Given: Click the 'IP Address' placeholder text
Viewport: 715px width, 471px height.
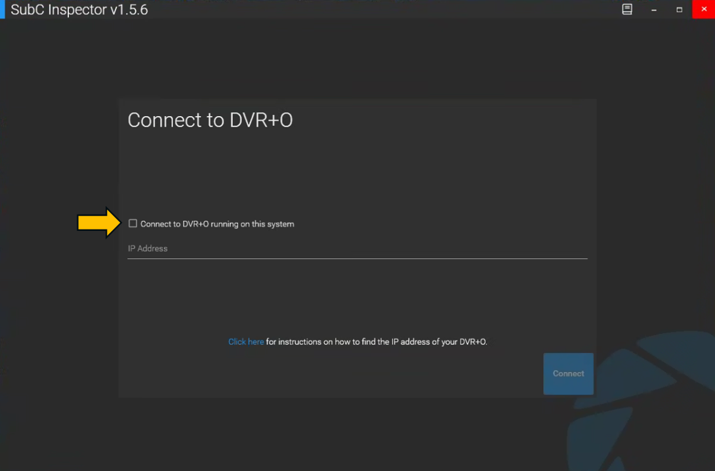Looking at the screenshot, I should [148, 249].
